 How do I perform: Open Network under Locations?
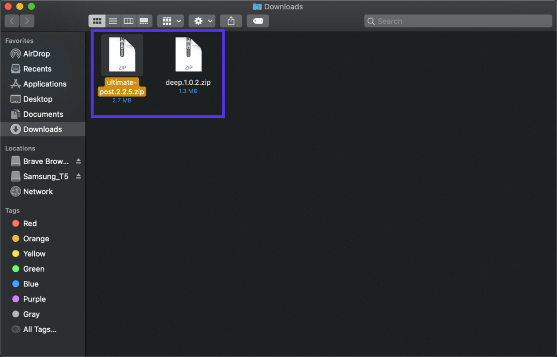37,191
